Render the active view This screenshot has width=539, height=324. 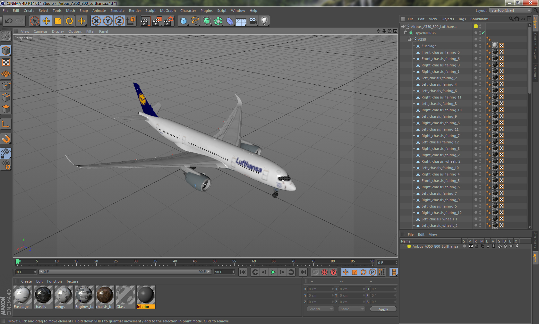(145, 21)
